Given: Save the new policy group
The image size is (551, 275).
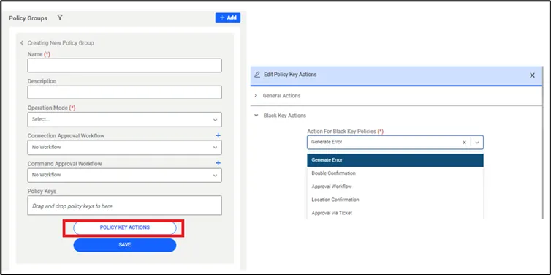Looking at the screenshot, I should coord(124,245).
